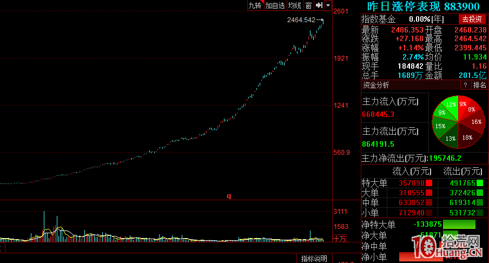Viewport: 489px width, 263px height.
Task: Click the 12% bright green pie slice
Action: pyautogui.click(x=451, y=105)
